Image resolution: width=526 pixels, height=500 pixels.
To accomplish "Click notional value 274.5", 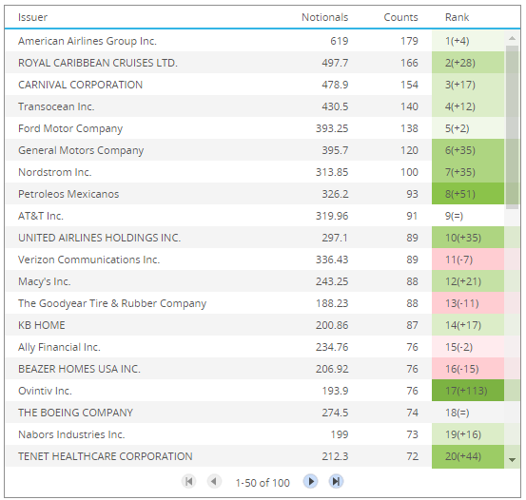I will click(x=335, y=413).
